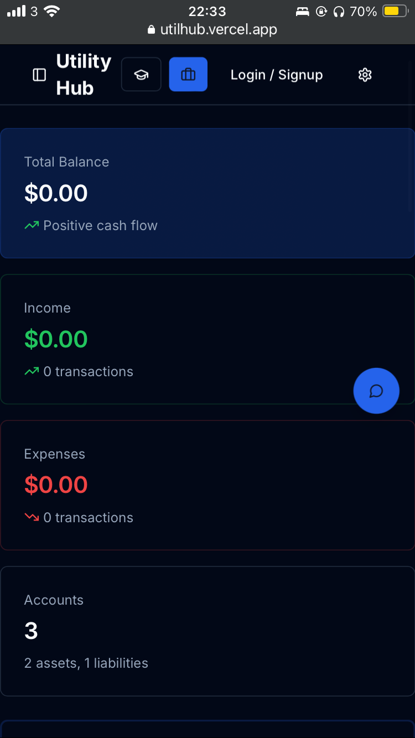Click the green $0.00 income amount
This screenshot has width=415, height=738.
coord(56,339)
